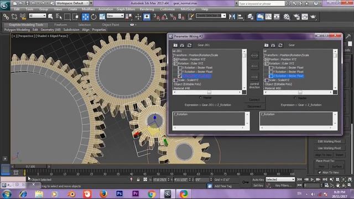354x199 pixels.
Task: Click the search keyword input field
Action: [262, 4]
